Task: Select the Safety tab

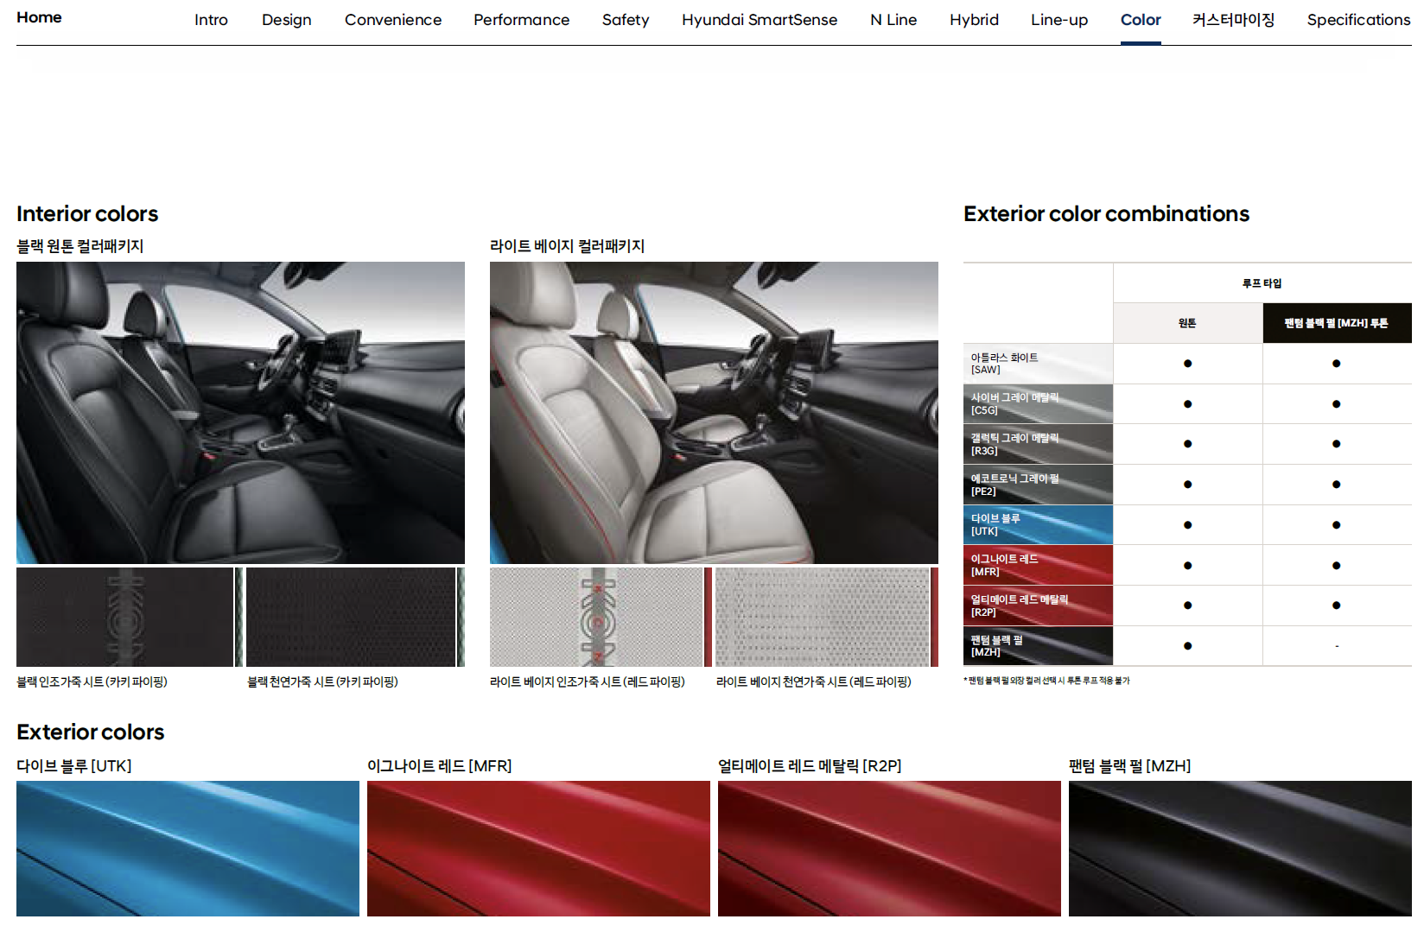Action: pos(626,20)
